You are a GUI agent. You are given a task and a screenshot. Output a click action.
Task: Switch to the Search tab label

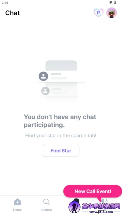point(46,210)
